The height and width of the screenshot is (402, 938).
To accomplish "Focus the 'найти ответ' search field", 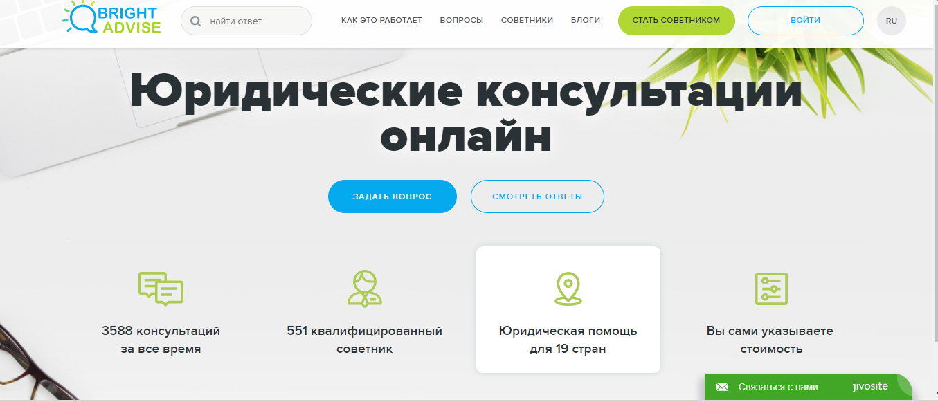I will pyautogui.click(x=246, y=21).
